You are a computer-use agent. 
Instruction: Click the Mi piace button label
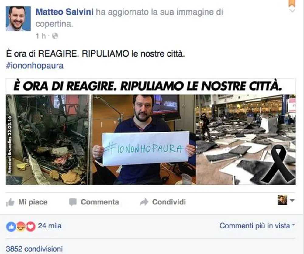33,202
